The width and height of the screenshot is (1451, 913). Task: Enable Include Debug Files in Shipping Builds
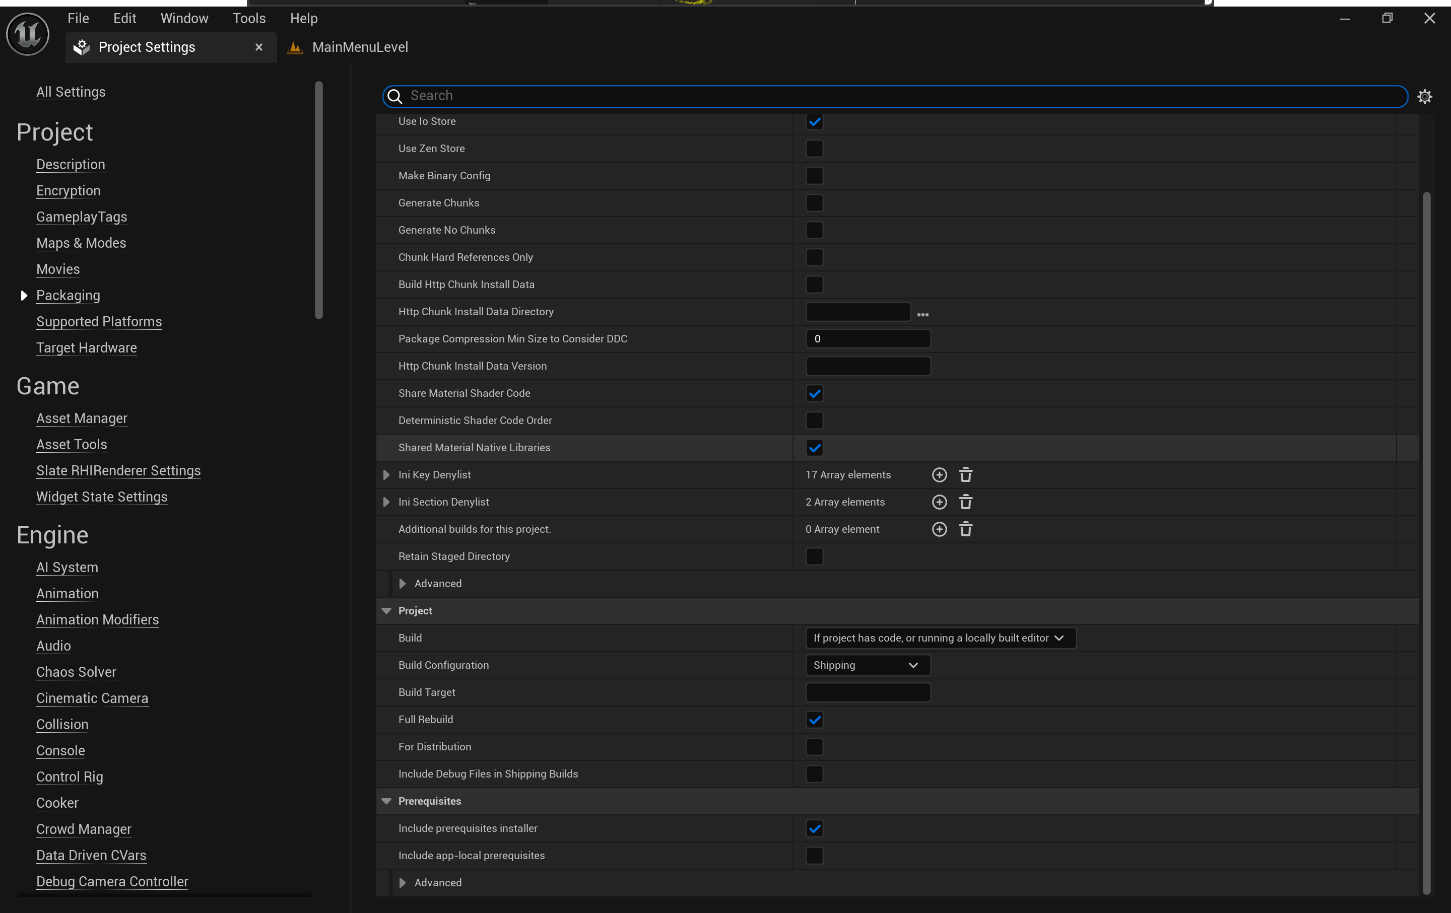(814, 774)
